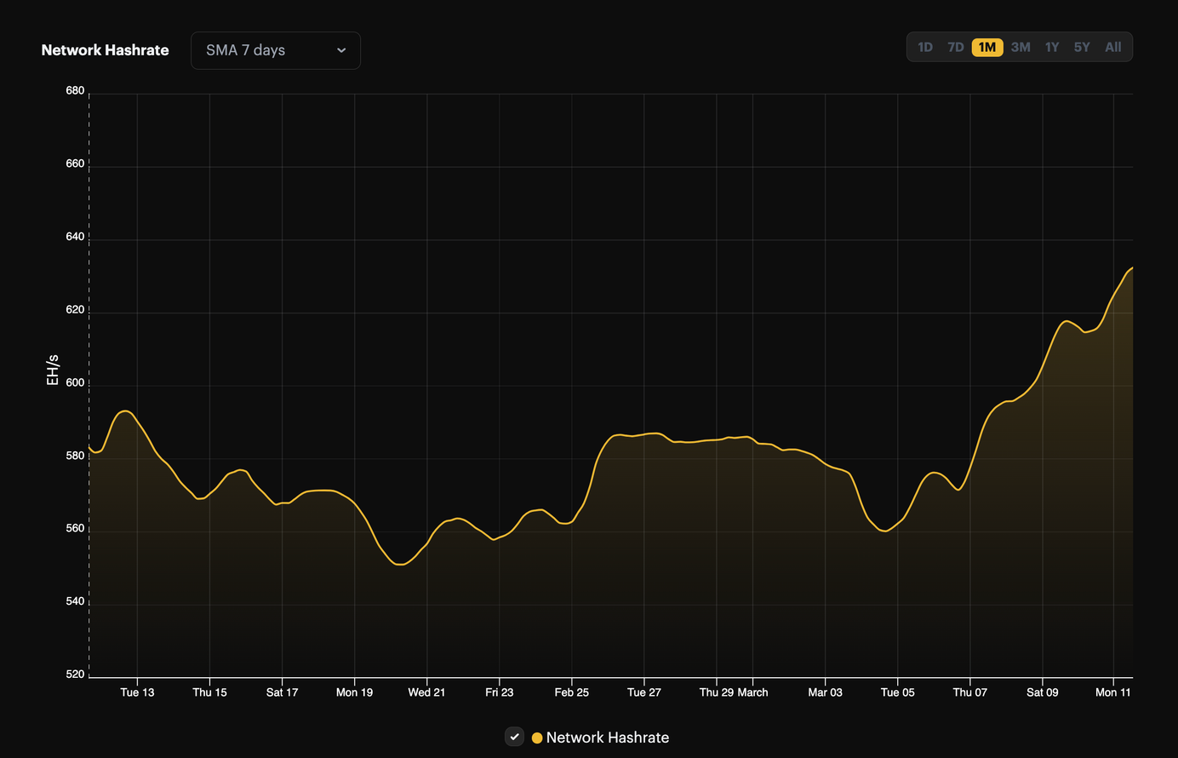Select the 1D time range button
This screenshot has height=758, width=1178.
coord(925,47)
